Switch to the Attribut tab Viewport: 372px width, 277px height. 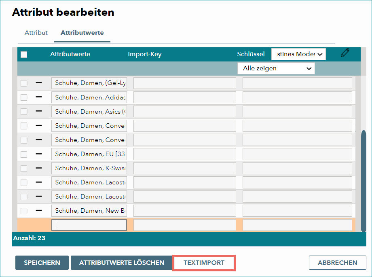point(36,32)
